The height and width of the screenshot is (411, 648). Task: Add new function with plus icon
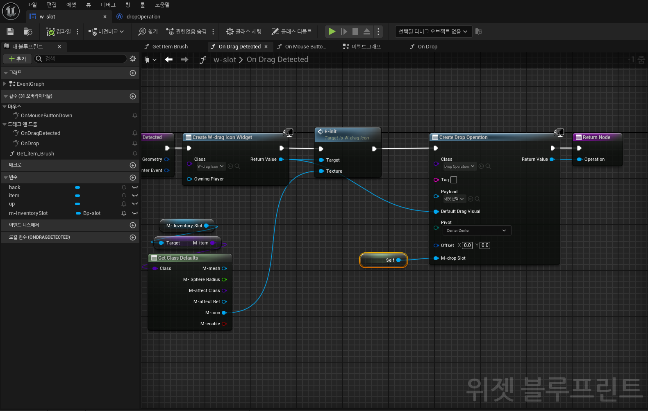click(x=133, y=96)
